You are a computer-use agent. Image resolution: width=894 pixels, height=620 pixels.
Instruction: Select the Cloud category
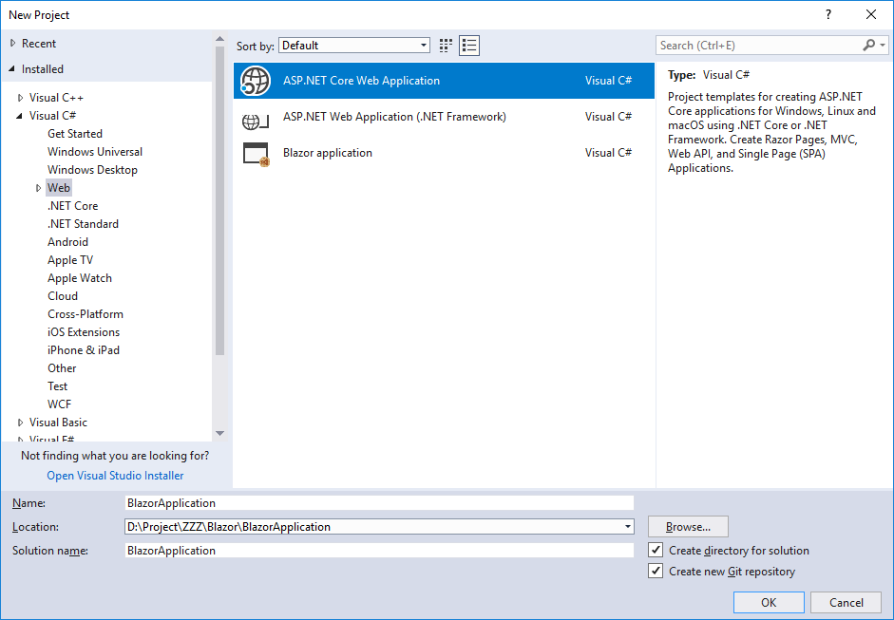pyautogui.click(x=63, y=295)
